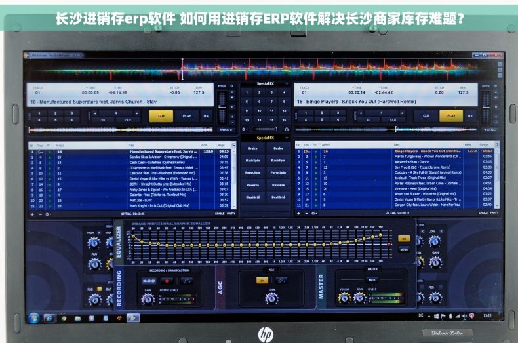Click the right BeatGrid effect button
Image resolution: width=518 pixels, height=343 pixels.
click(278, 197)
